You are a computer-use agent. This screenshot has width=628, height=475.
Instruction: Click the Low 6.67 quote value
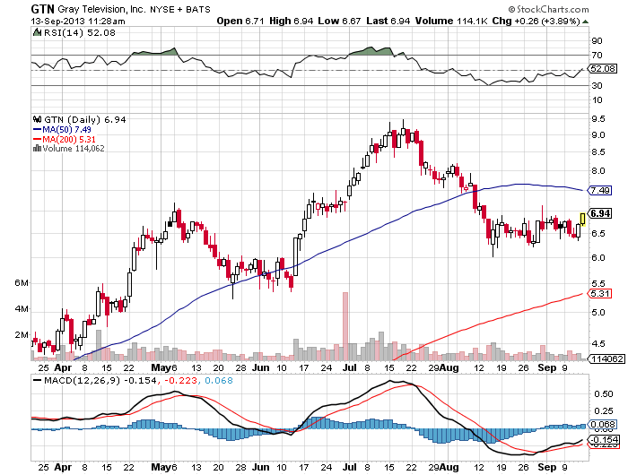coord(339,21)
